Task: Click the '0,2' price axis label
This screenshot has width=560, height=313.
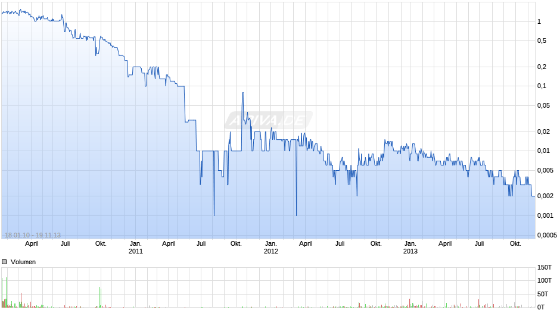Action: point(542,67)
